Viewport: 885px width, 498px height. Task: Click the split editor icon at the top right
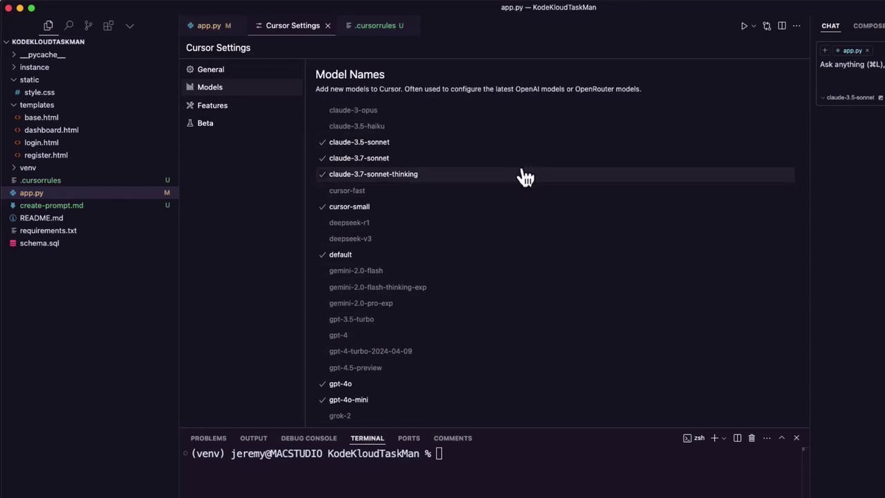(782, 26)
